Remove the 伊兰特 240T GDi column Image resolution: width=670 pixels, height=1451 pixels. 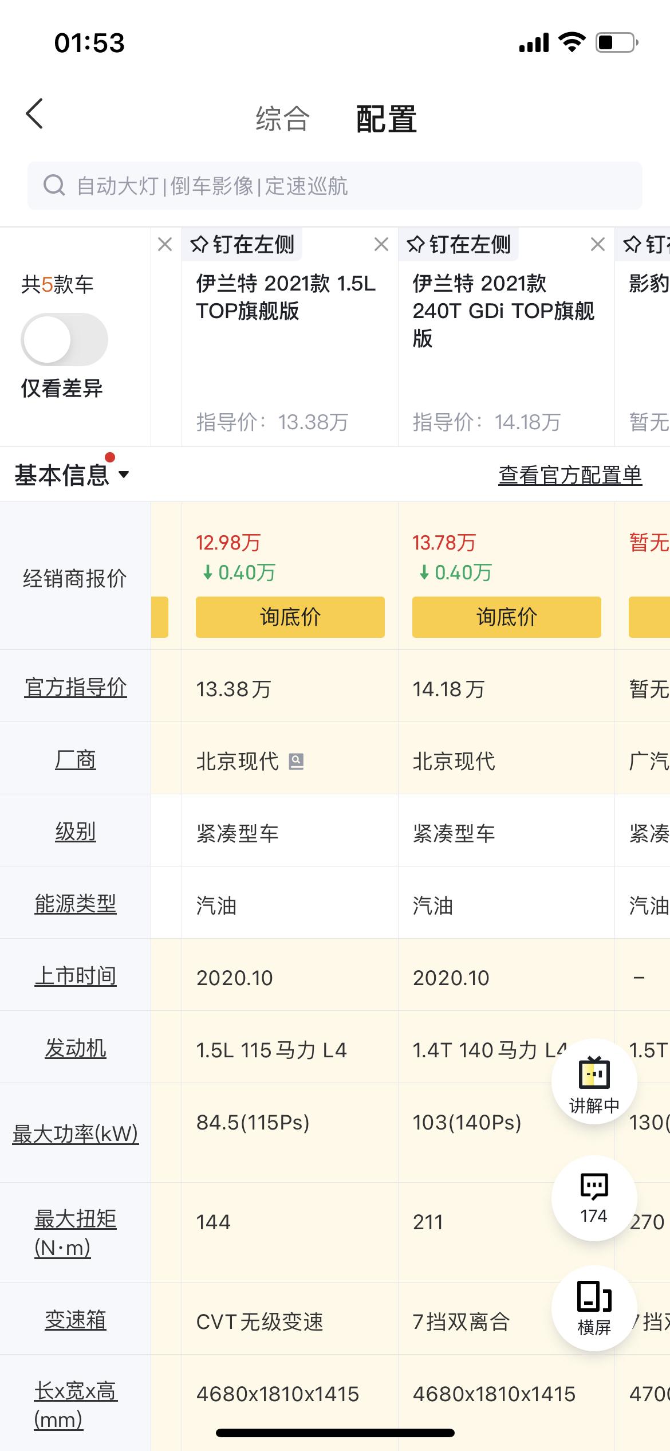pos(598,245)
